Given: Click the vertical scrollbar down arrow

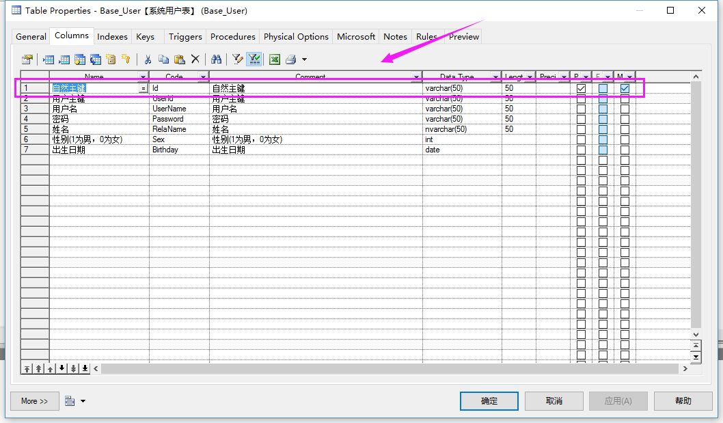Looking at the screenshot, I should click(696, 335).
